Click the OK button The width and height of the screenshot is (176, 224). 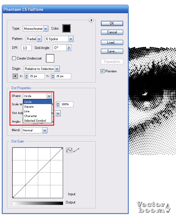112,23
